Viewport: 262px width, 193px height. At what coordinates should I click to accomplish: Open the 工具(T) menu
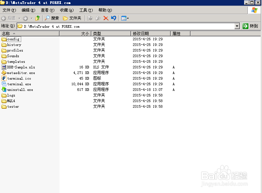(86, 10)
